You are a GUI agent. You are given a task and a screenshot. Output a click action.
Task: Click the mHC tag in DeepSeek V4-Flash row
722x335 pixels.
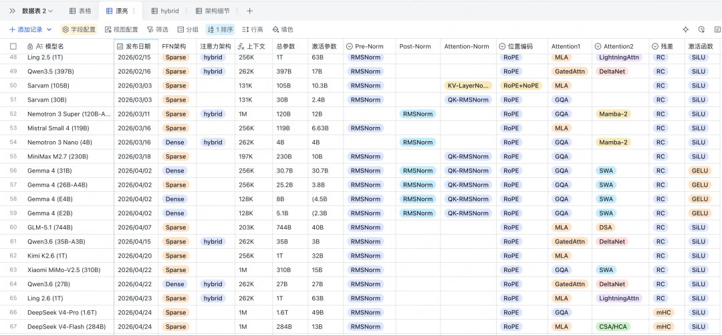click(664, 327)
